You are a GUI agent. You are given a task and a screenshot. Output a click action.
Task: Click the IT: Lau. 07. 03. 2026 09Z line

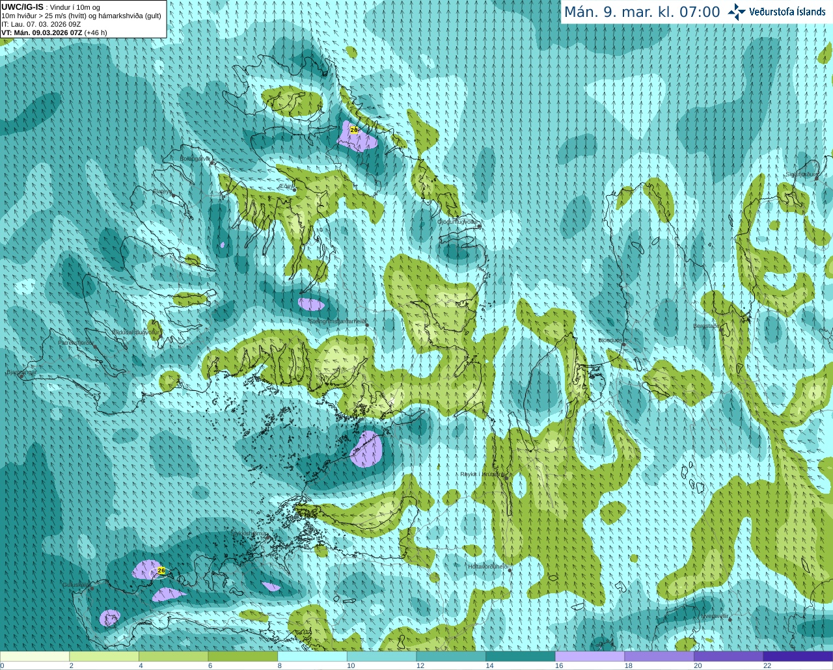click(41, 24)
